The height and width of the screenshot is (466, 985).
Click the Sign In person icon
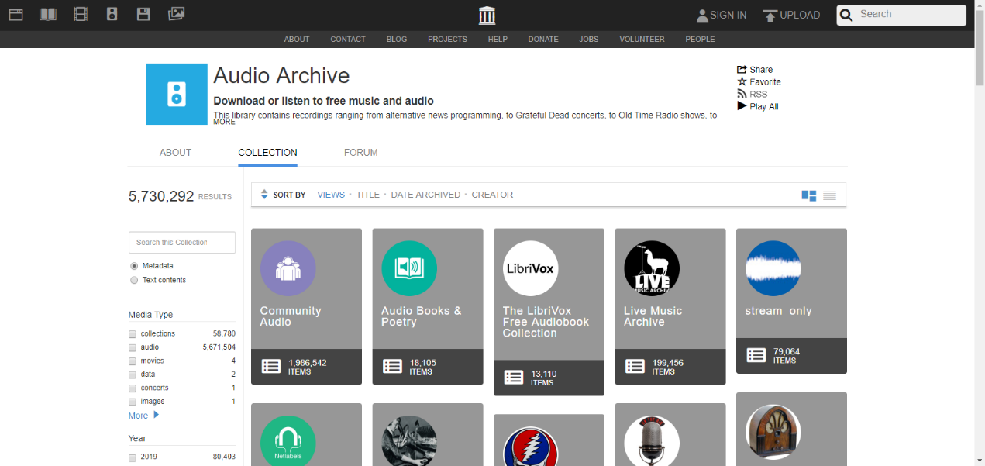pyautogui.click(x=702, y=16)
